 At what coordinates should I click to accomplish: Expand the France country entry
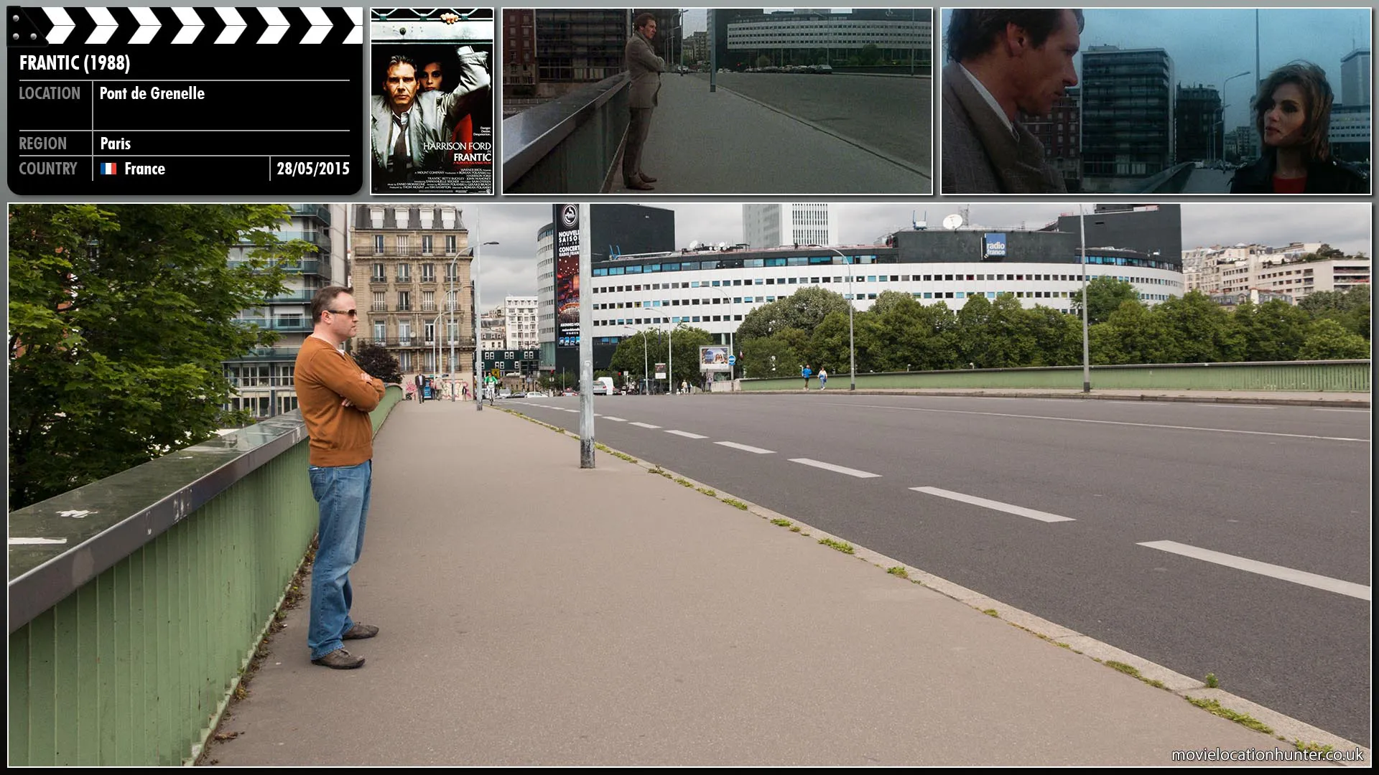tap(144, 169)
